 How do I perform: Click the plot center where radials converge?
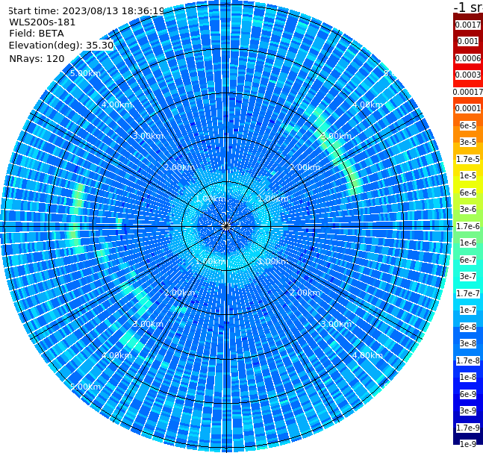click(x=226, y=227)
